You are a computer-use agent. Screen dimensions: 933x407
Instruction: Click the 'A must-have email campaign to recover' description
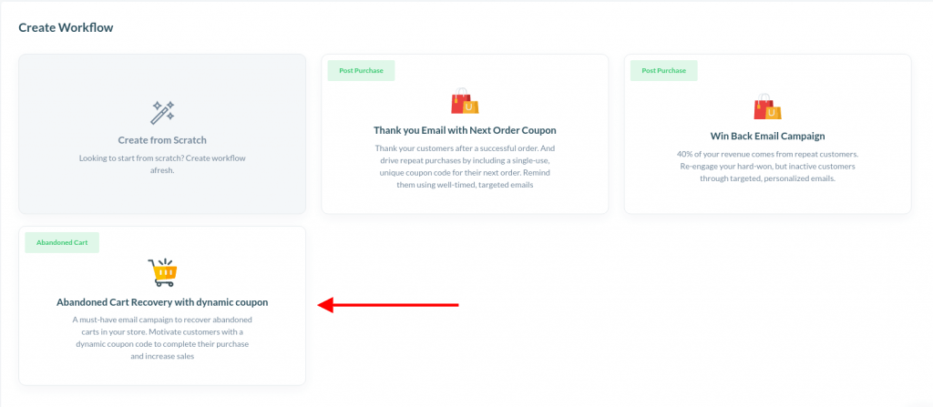click(162, 338)
